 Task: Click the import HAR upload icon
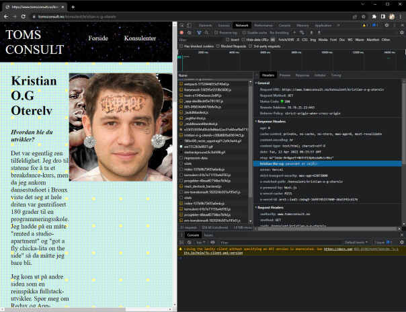(311, 33)
